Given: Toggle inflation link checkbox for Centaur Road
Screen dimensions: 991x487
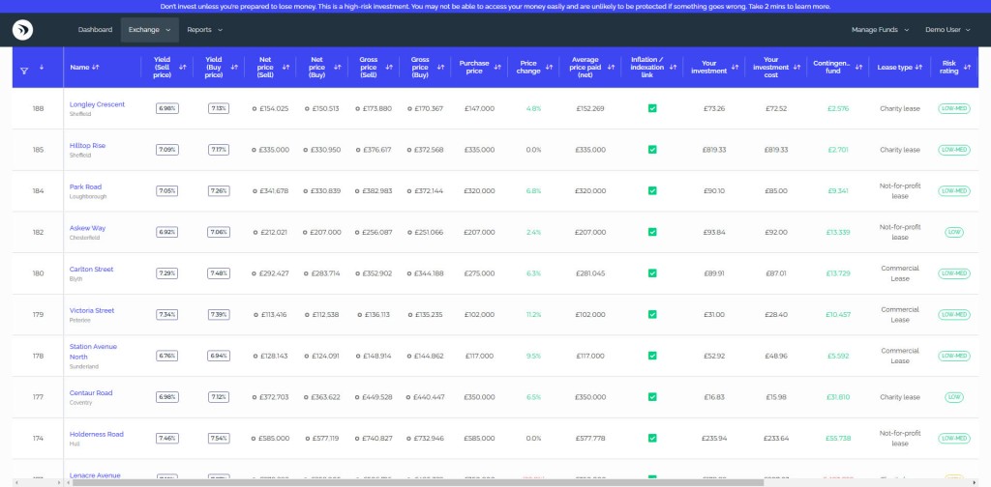Looking at the screenshot, I should coord(652,397).
